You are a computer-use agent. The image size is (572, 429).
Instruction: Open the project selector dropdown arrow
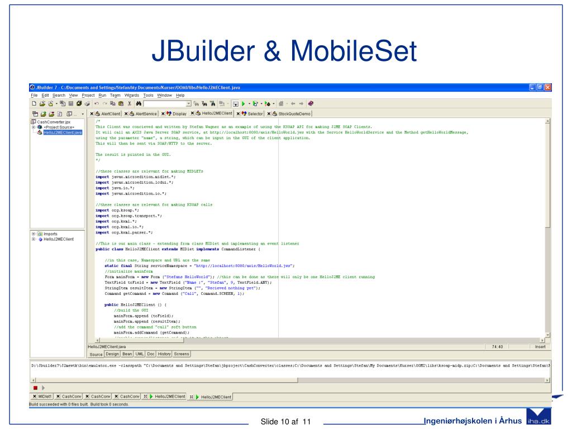point(83,114)
